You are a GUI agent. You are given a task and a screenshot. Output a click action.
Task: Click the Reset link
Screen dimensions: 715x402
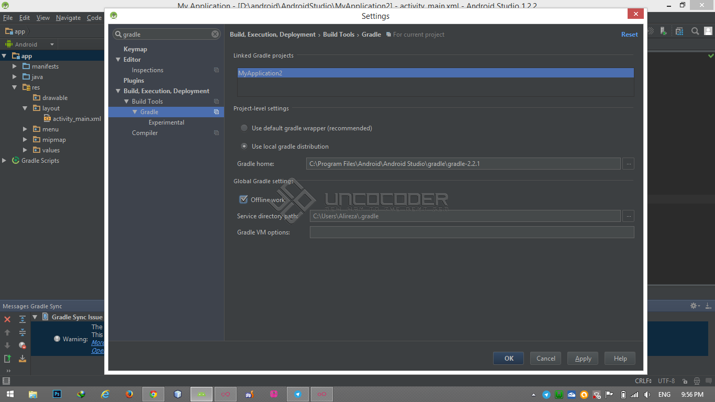[630, 35]
